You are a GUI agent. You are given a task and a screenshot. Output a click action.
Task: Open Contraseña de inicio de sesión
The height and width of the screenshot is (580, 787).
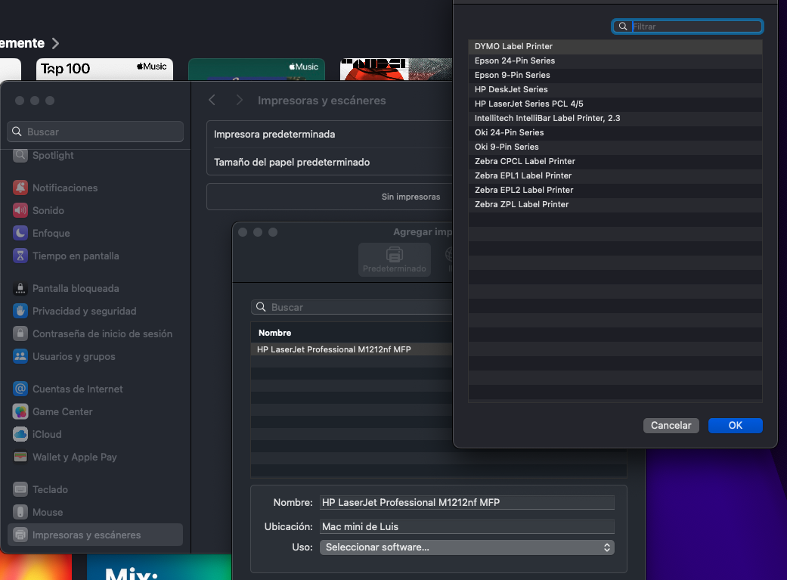pos(95,333)
